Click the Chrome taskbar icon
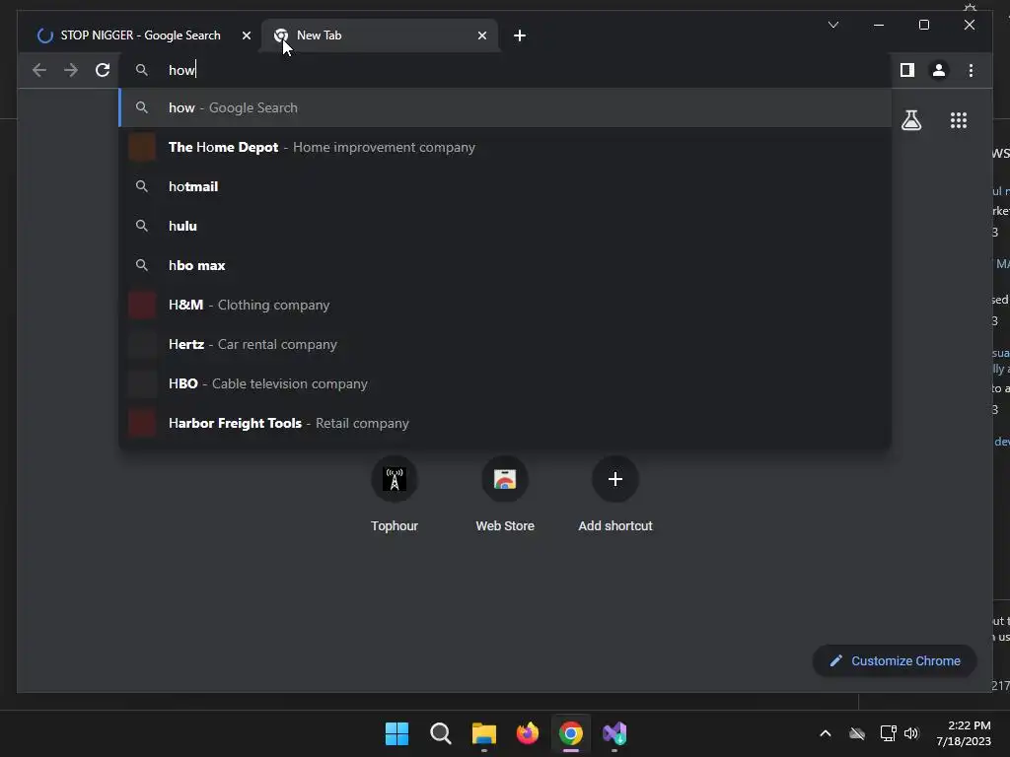 571,733
